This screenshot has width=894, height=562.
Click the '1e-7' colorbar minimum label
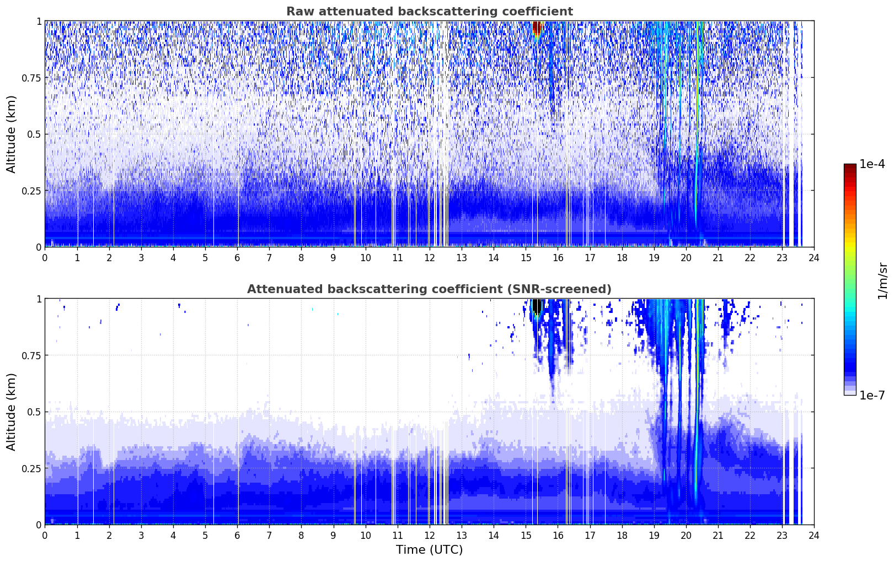[872, 395]
